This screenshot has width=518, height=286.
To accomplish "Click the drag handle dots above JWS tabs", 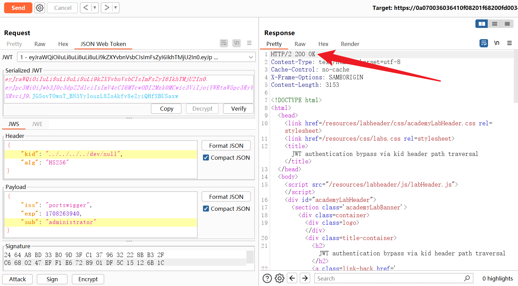I will (x=129, y=118).
